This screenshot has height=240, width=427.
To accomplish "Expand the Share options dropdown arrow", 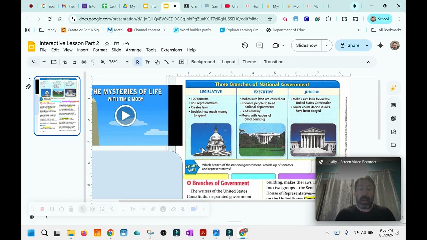I will click(367, 45).
